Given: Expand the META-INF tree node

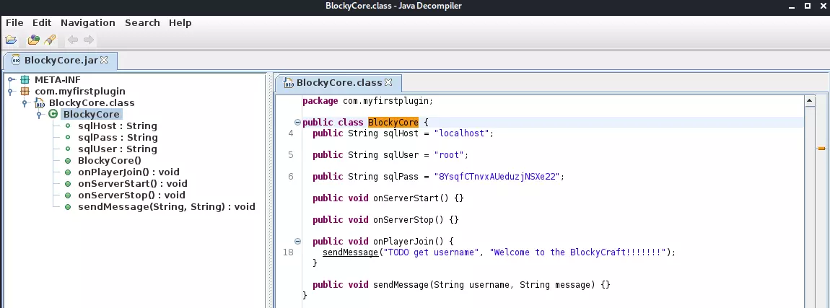Looking at the screenshot, I should (x=11, y=80).
